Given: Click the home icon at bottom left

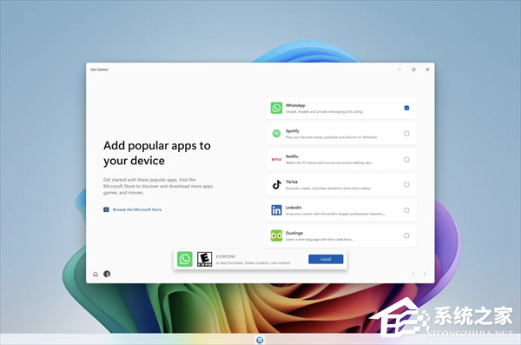Looking at the screenshot, I should click(96, 274).
